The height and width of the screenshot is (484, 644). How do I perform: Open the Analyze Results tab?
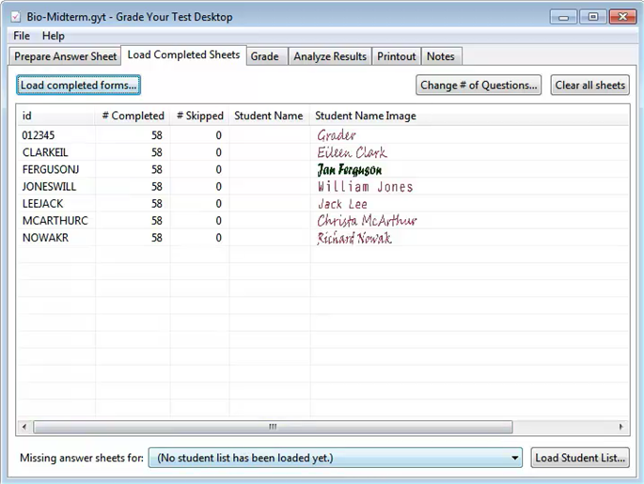(x=329, y=56)
